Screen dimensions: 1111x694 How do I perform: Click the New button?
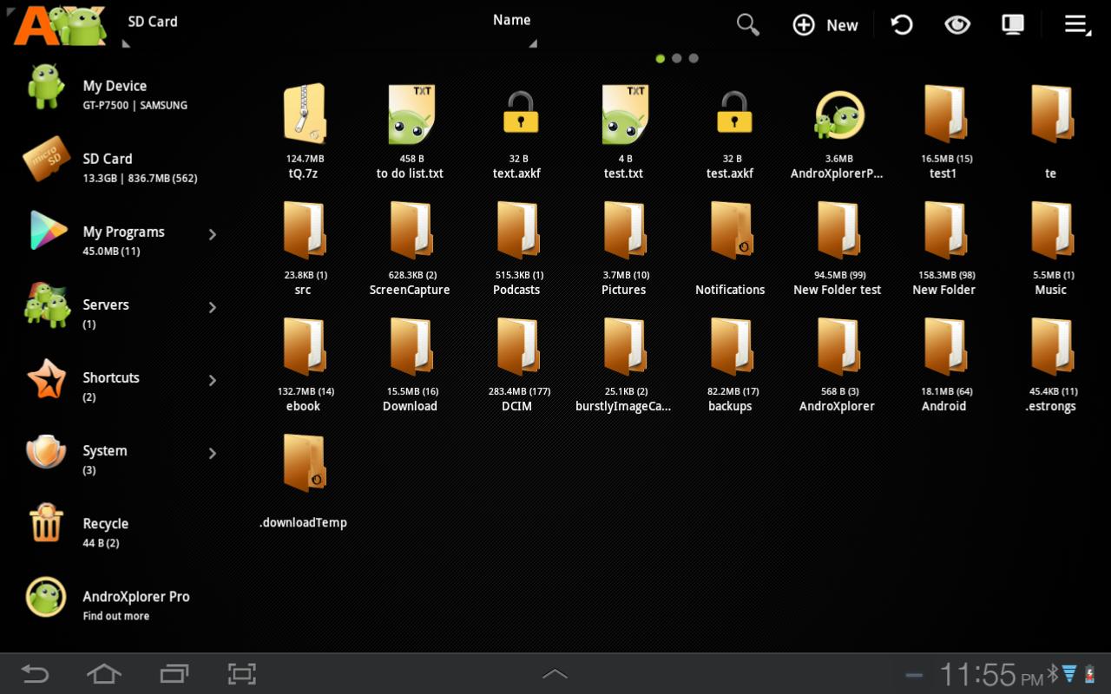pos(825,25)
